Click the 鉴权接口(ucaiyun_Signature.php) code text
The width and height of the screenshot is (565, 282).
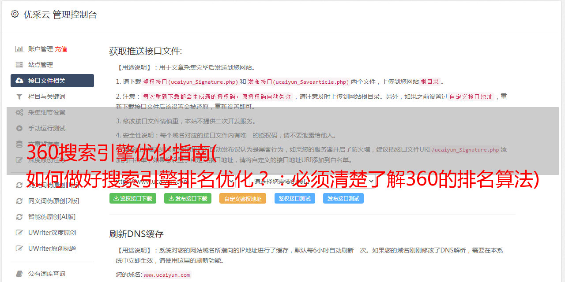(x=190, y=82)
